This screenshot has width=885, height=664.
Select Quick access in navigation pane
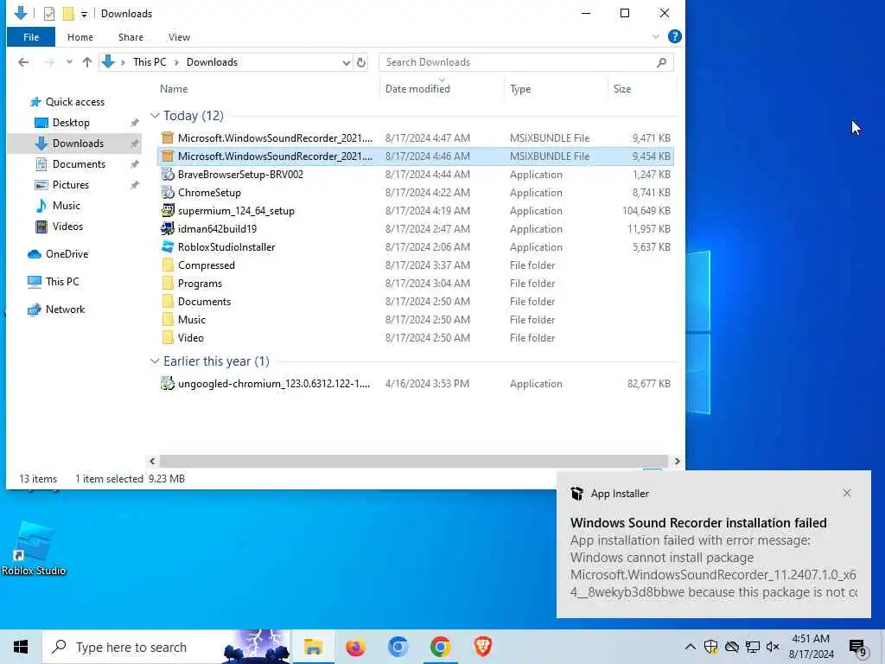click(74, 102)
